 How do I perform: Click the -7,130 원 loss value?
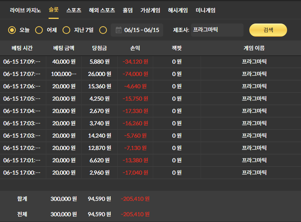[x=135, y=148]
